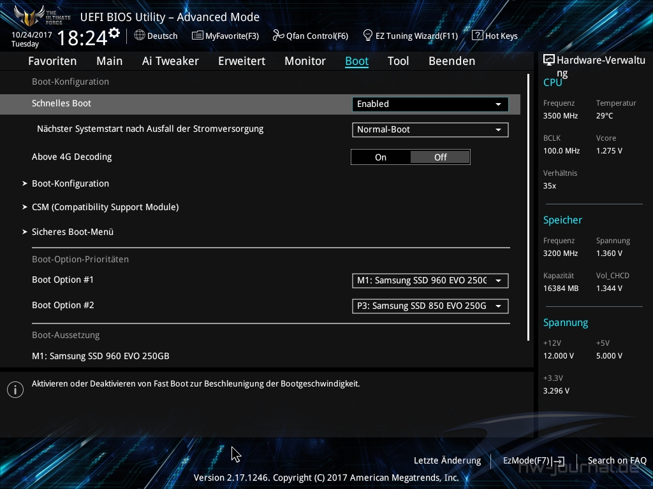This screenshot has height=489, width=653.
Task: Open the Ai Tweaker tab
Action: 170,61
